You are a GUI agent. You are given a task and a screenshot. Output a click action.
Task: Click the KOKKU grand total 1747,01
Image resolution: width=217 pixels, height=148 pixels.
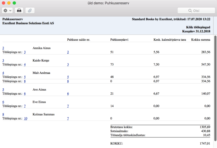coord(205,144)
